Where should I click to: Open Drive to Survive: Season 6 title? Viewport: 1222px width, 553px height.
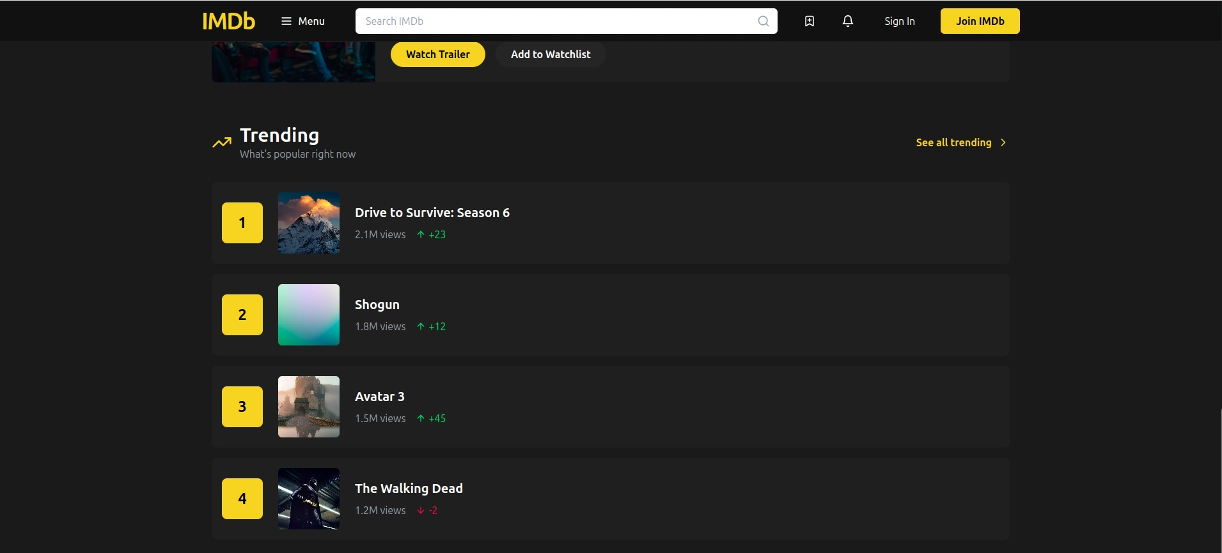pos(432,213)
